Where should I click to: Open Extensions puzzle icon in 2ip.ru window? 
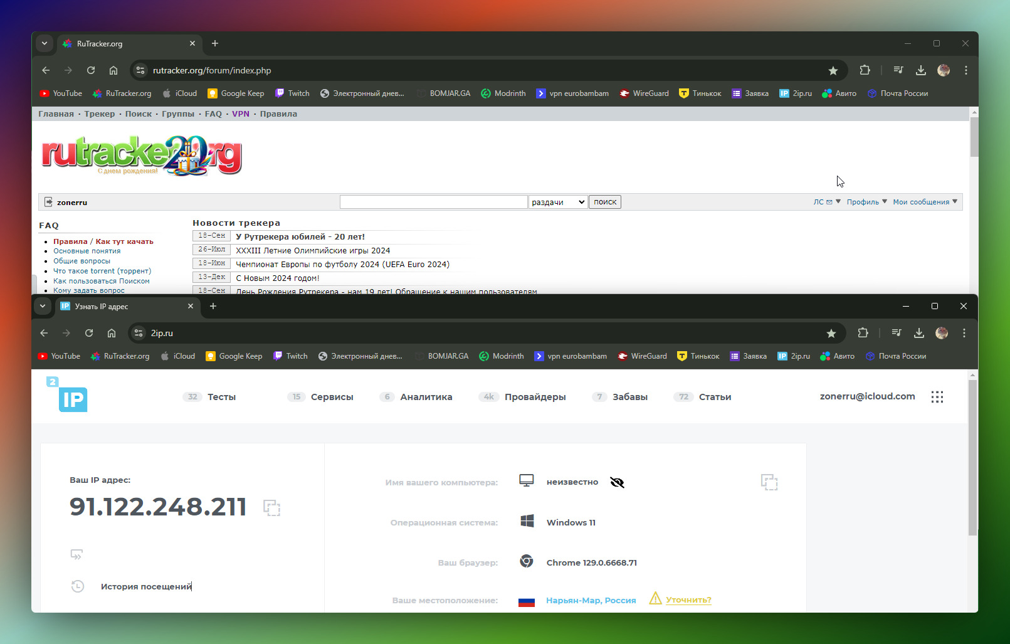click(863, 333)
